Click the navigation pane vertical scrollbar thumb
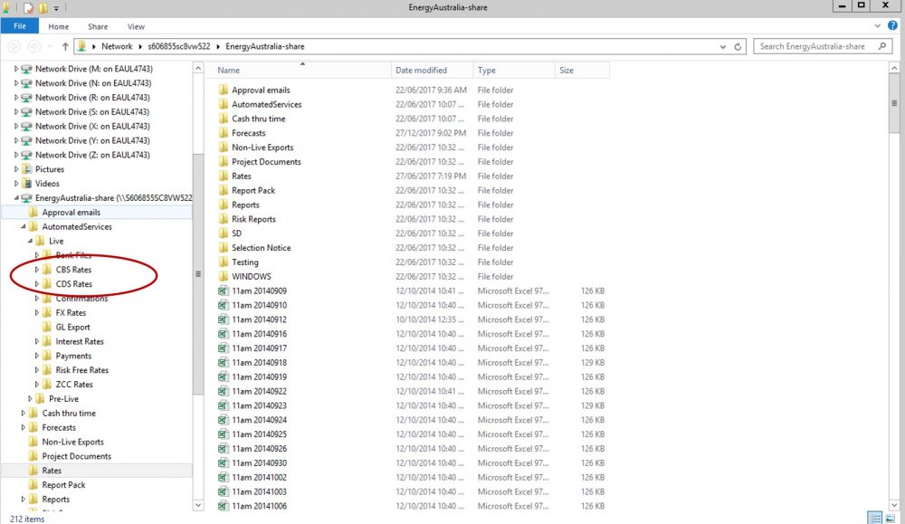This screenshot has height=524, width=905. tap(198, 274)
